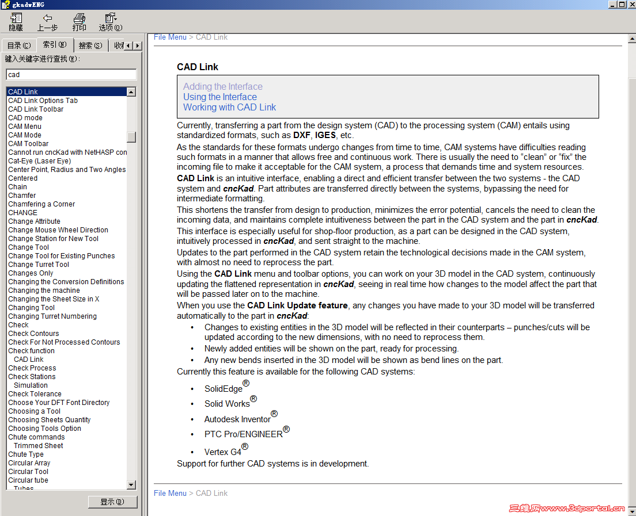This screenshot has width=636, height=516.
Task: Click the index list scrollbar thumb
Action: pyautogui.click(x=131, y=137)
